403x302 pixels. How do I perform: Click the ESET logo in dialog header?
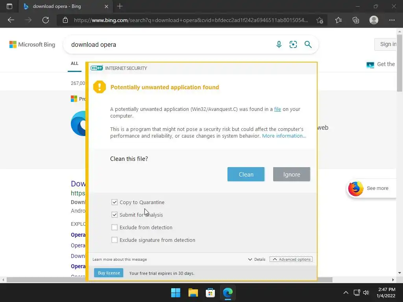click(97, 68)
